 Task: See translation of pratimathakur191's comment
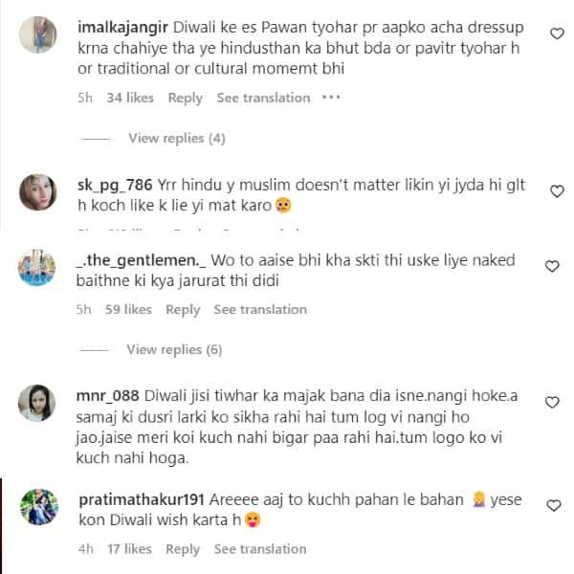260,549
